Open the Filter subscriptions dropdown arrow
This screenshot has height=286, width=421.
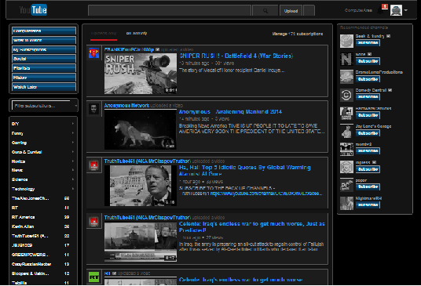[x=75, y=106]
